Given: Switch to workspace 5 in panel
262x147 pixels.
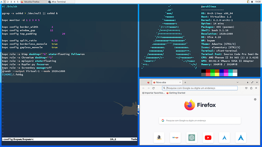Looking at the screenshot, I should coord(17,2).
